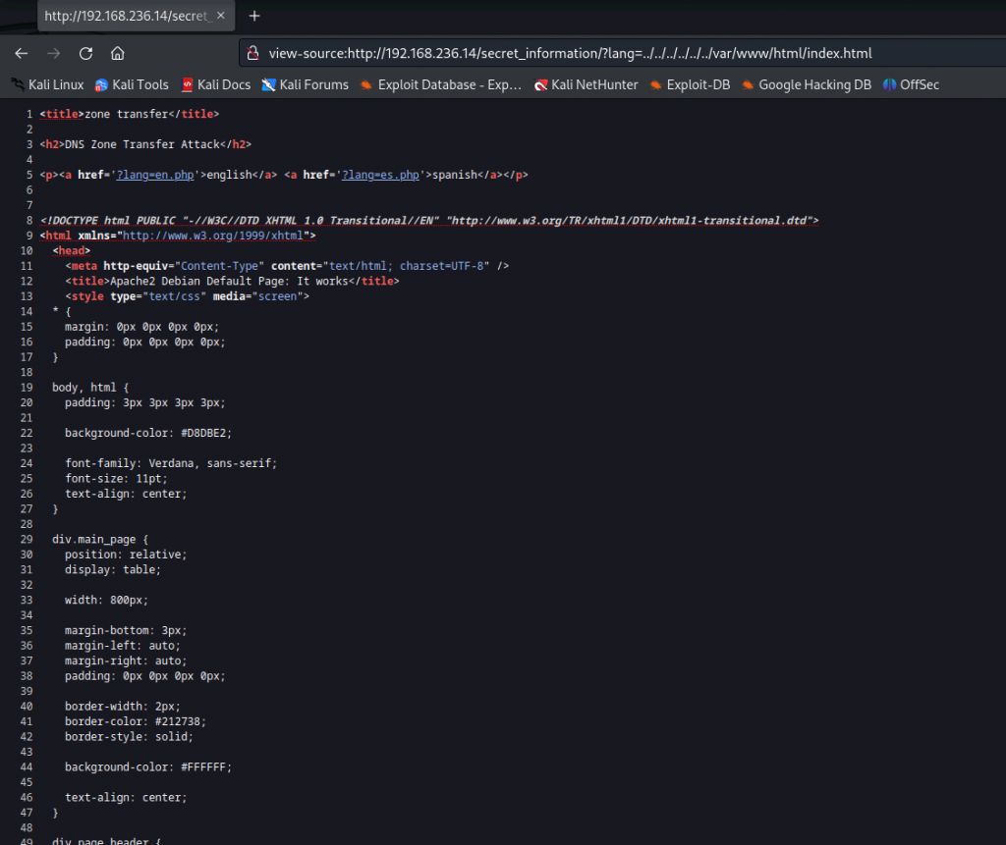This screenshot has height=845, width=1006.
Task: Click 'margin-left: auto;' line
Action: coord(123,646)
